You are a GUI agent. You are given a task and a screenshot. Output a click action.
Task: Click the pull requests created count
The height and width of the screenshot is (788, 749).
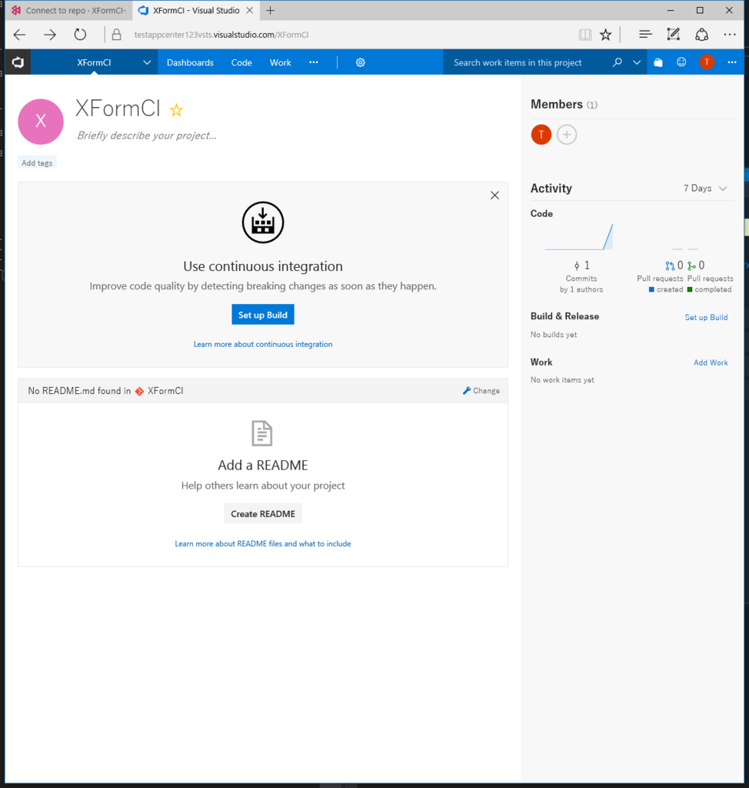coord(674,265)
